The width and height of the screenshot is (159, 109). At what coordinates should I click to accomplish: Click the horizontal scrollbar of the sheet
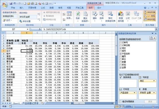click(79, 103)
